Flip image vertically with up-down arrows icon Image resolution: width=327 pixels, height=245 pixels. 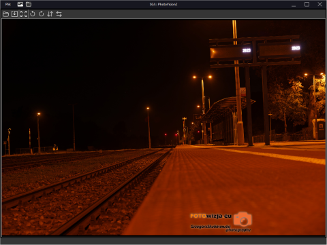50,14
